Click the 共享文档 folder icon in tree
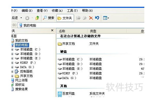 click(x=17, y=76)
